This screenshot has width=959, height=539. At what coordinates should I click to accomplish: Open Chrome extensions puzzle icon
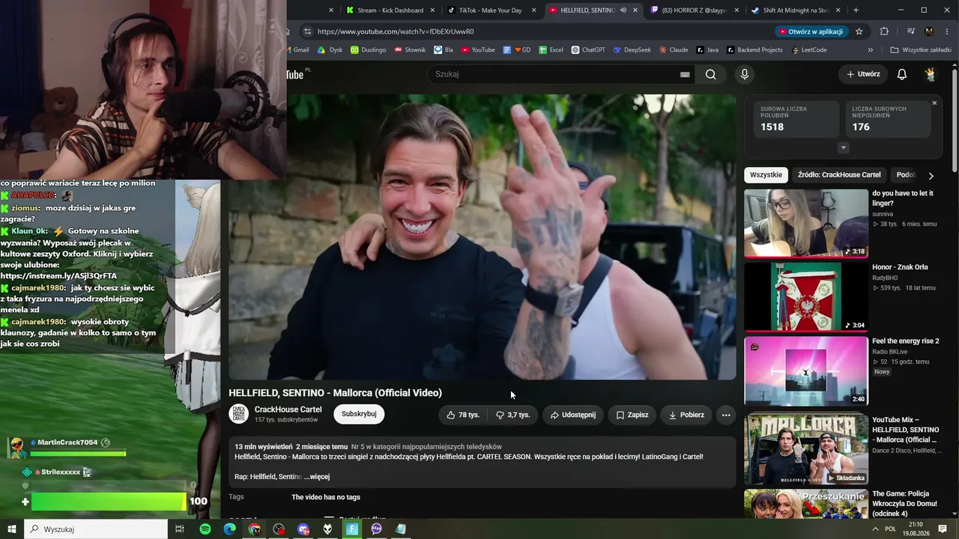tap(884, 31)
